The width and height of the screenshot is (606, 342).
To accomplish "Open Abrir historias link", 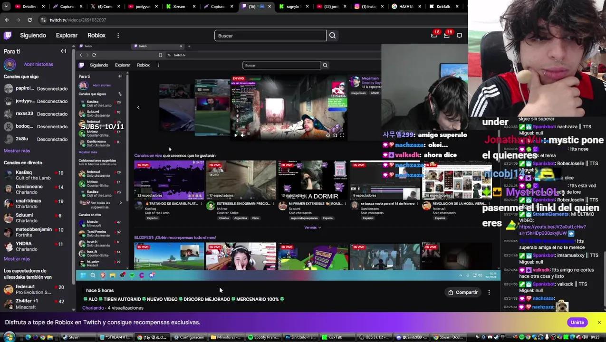I will [38, 64].
